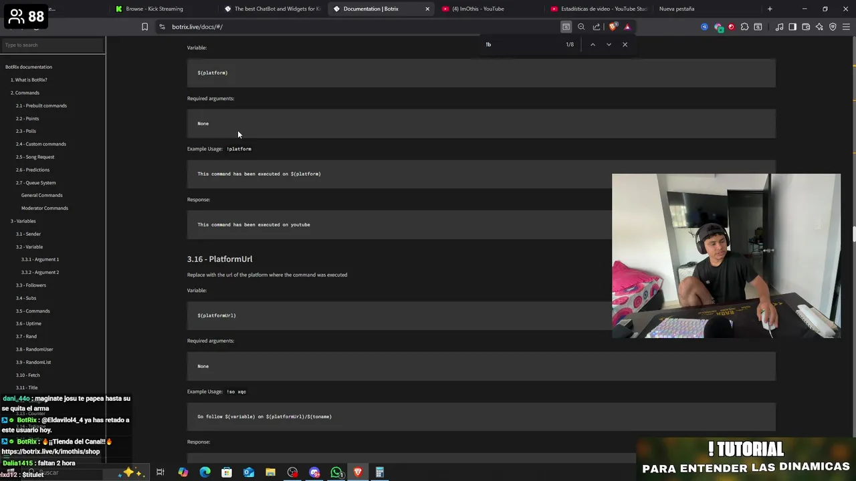Open 'Moderator Commands' sub-entry
The height and width of the screenshot is (481, 856).
pos(45,208)
